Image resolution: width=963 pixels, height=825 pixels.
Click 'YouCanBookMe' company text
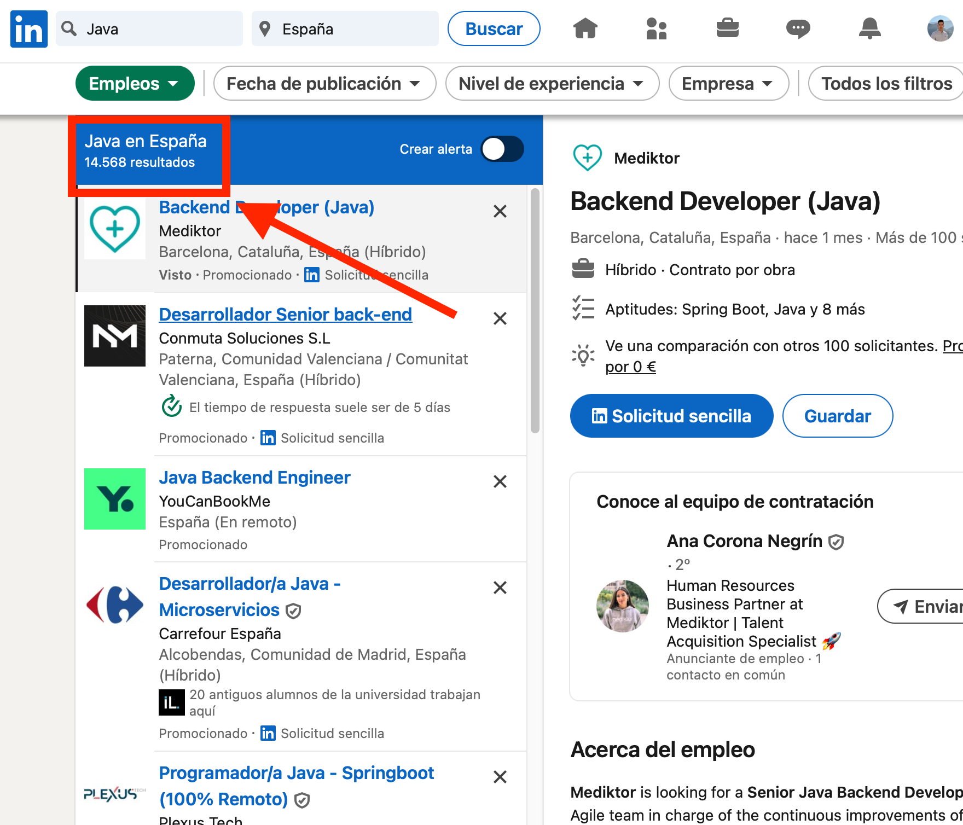click(214, 501)
